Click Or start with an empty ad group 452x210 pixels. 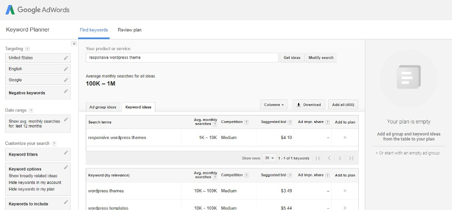point(407,153)
